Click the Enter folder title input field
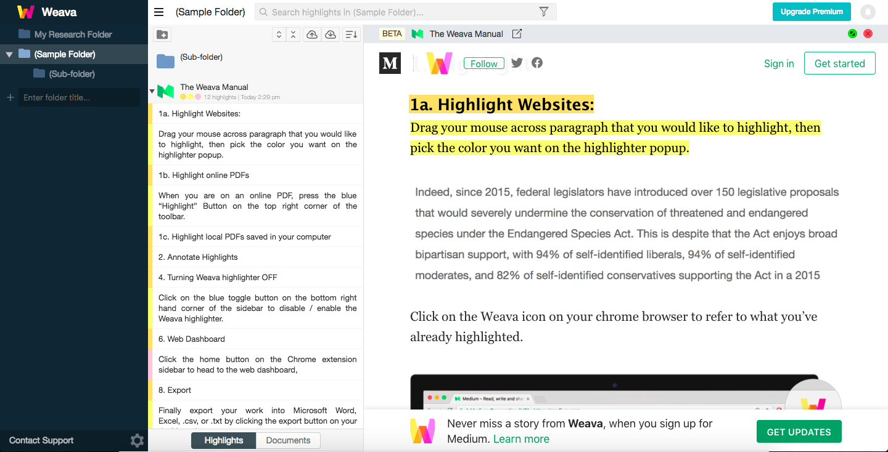The image size is (888, 452). (79, 97)
